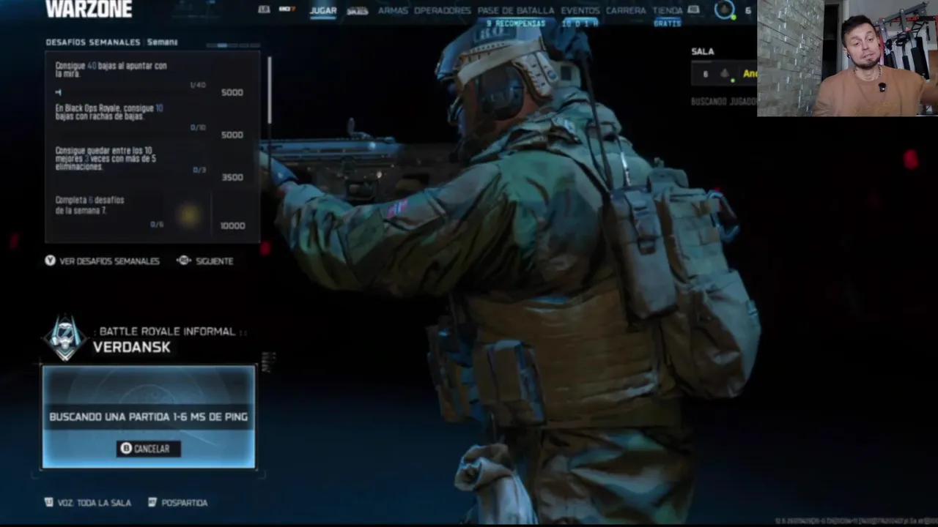This screenshot has width=938, height=527.
Task: Click the BUSCANDO JUGADORES status text
Action: pos(724,101)
